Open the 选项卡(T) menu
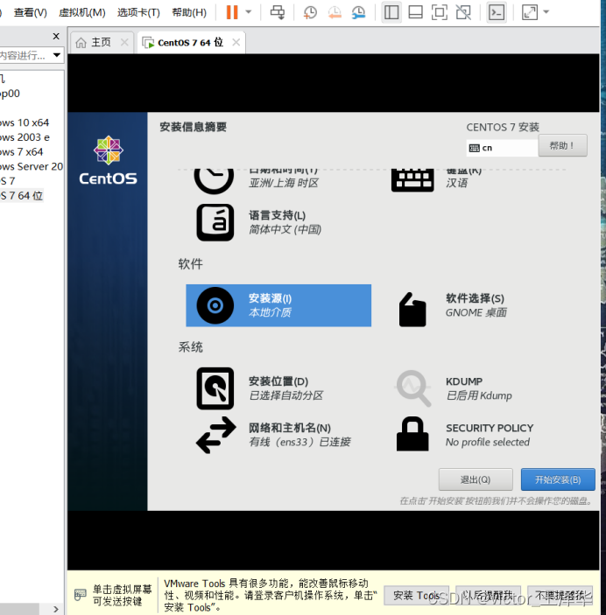 click(x=138, y=12)
